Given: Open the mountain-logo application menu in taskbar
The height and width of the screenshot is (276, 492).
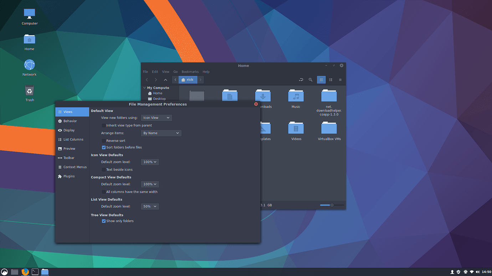Looking at the screenshot, I should pyautogui.click(x=5, y=272).
